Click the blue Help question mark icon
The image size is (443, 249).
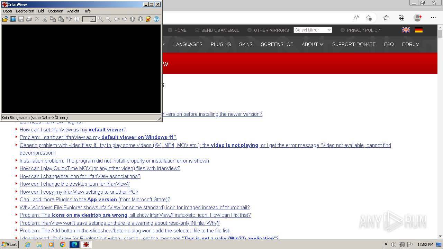coord(156,19)
